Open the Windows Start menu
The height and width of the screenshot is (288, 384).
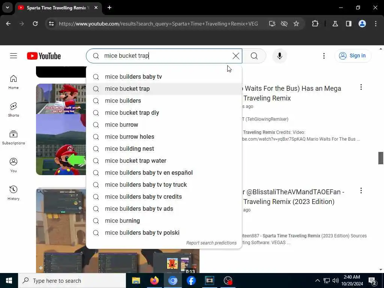point(9,280)
